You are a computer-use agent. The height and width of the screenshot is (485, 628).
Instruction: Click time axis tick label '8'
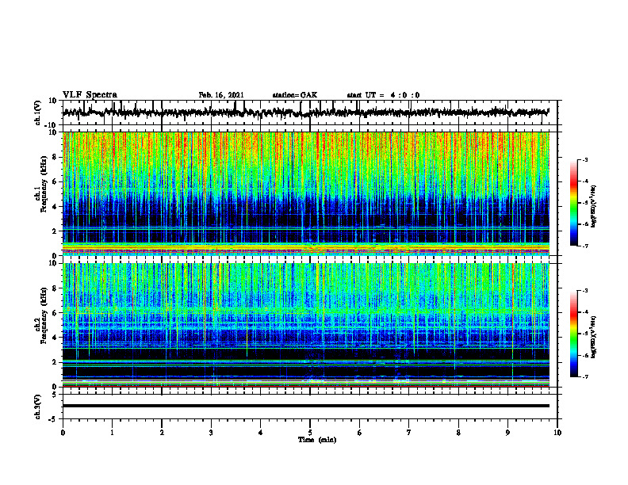pos(458,433)
